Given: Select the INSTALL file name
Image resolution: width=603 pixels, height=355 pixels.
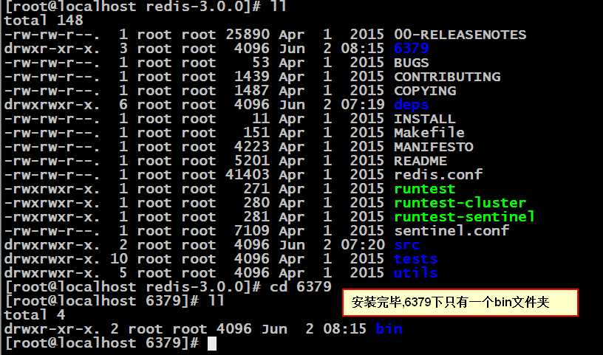Looking at the screenshot, I should [x=425, y=119].
